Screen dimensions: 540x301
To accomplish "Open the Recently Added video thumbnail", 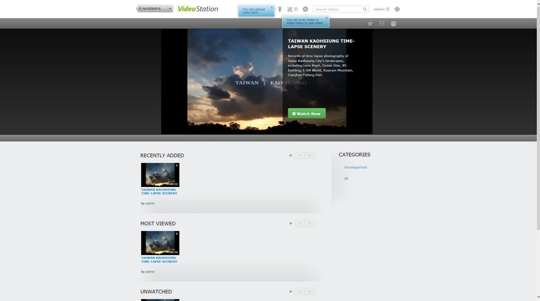I will [160, 175].
